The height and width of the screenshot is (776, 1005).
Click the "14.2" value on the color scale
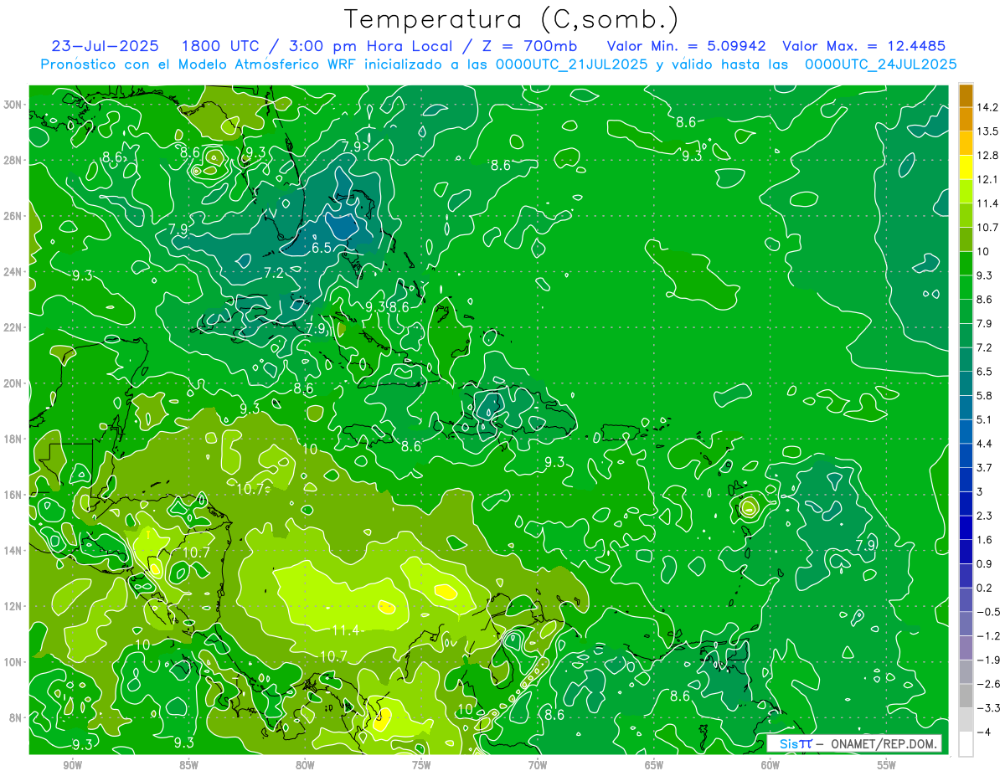coord(988,106)
